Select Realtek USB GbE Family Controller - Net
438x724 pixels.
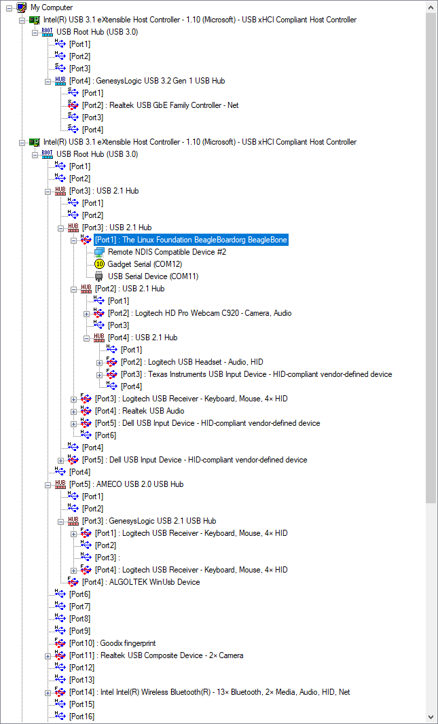click(x=160, y=105)
